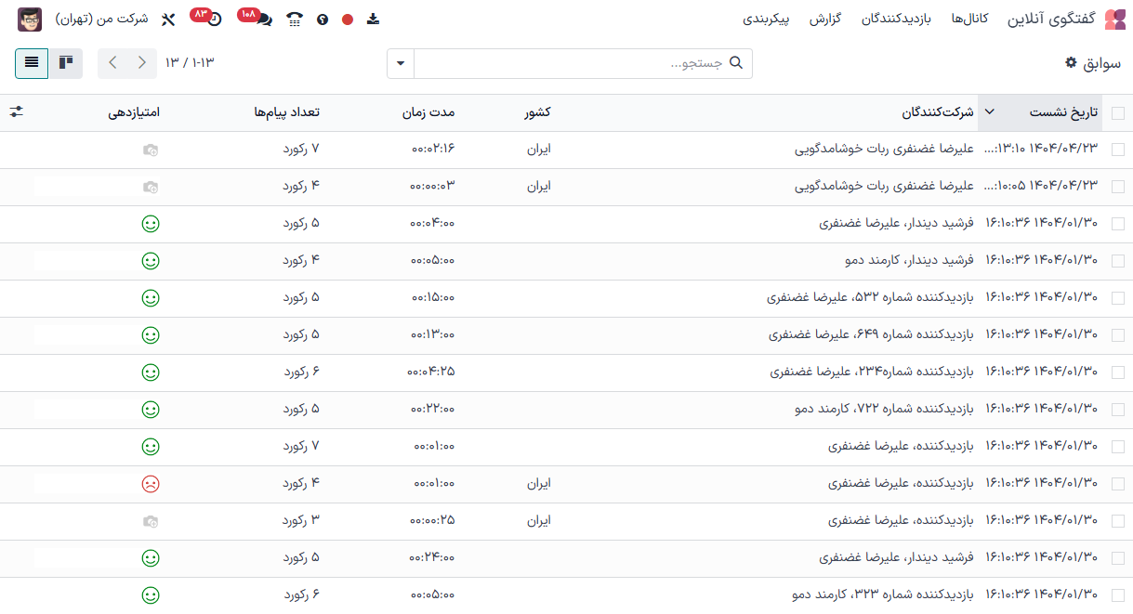Click the download install icon in the topbar
Screen dimensions: 1133x614
click(373, 18)
